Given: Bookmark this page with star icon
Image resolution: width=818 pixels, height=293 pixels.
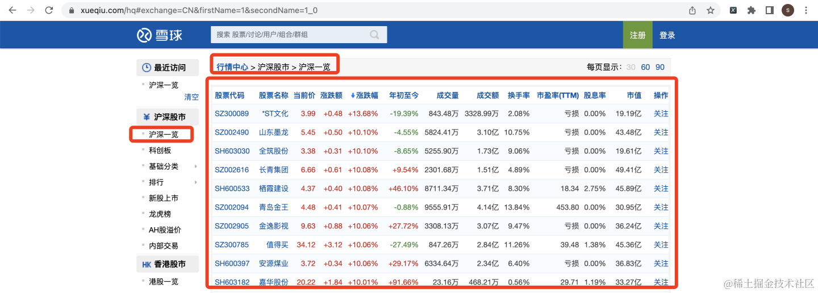Looking at the screenshot, I should click(x=711, y=10).
